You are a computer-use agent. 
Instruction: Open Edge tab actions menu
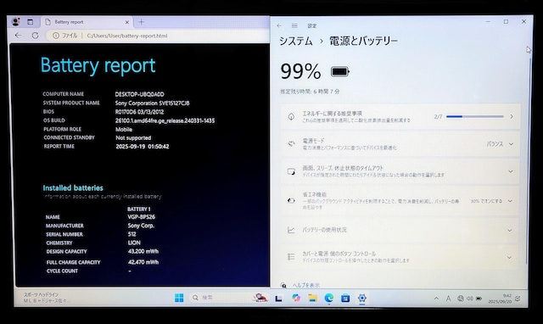tap(31, 22)
